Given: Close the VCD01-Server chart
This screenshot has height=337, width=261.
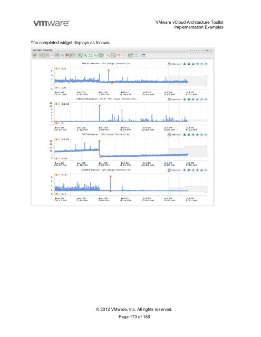Looking at the screenshot, I should point(206,170).
